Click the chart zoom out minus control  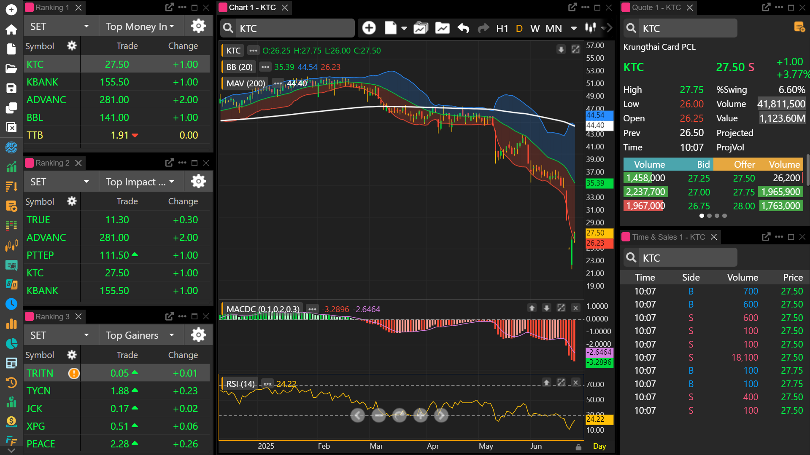[378, 415]
